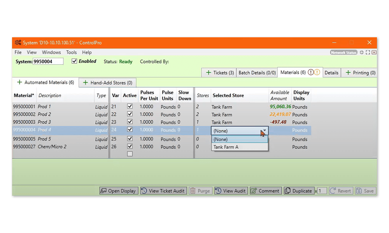Click the collapse arrows icon beside Network Status
389x233 pixels.
point(361,52)
